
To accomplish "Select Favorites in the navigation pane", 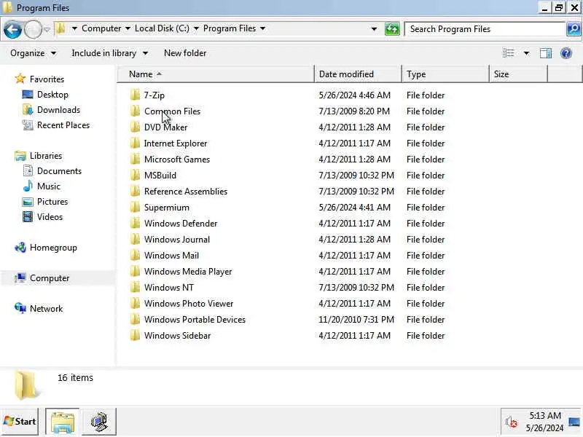I will 47,79.
